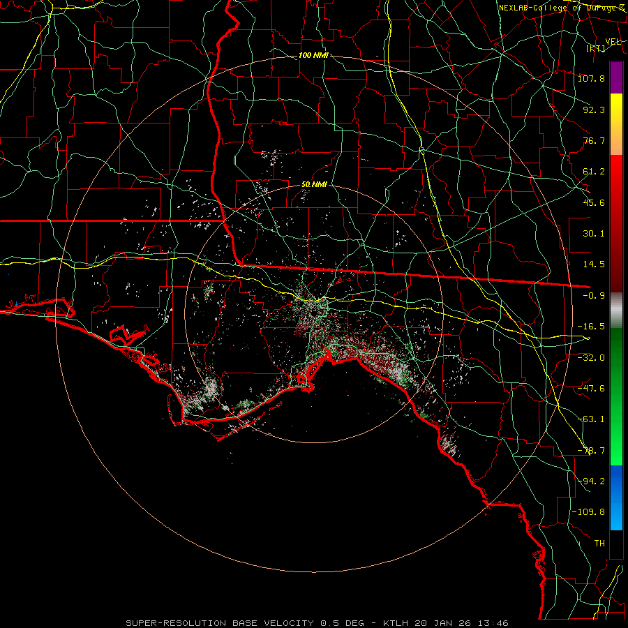
Task: Click the 100 NMI range ring label
Action: coord(313,55)
